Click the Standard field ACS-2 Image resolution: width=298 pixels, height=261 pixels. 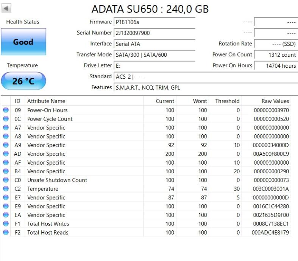(206, 77)
